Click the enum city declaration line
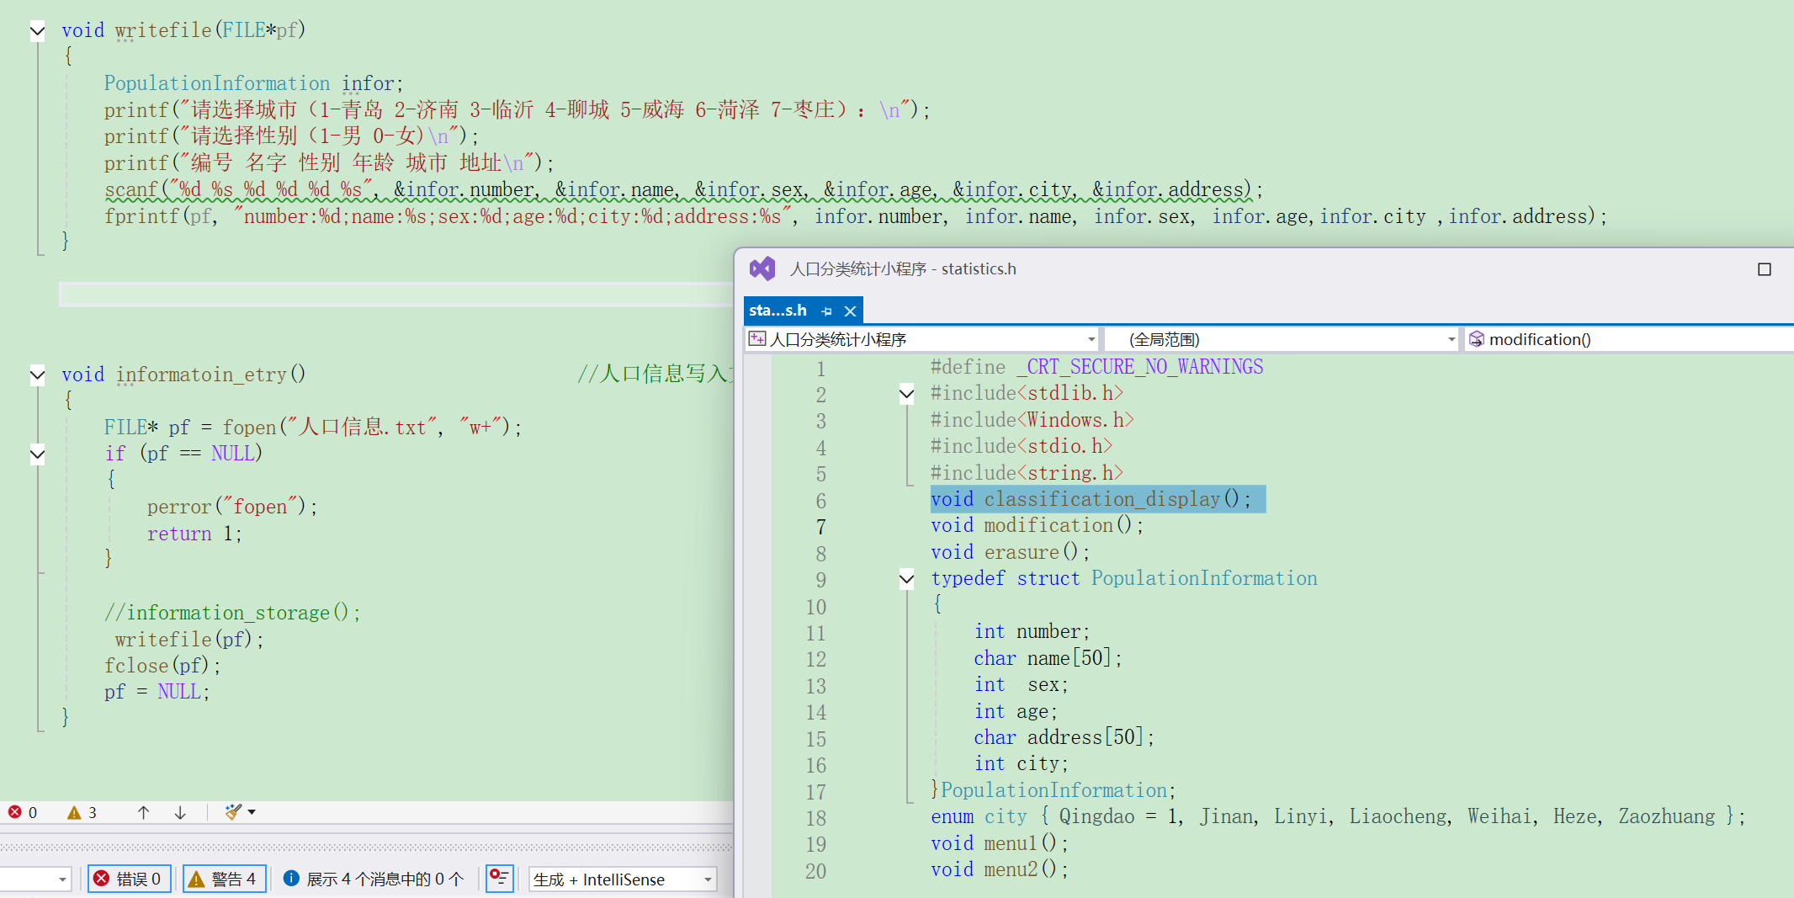The width and height of the screenshot is (1794, 898). [1338, 817]
